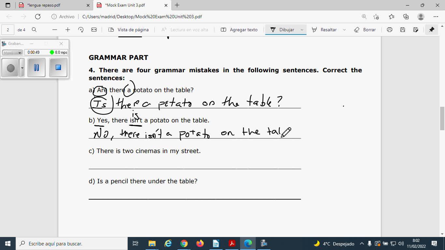Select the Borrar eraser tool

365,30
